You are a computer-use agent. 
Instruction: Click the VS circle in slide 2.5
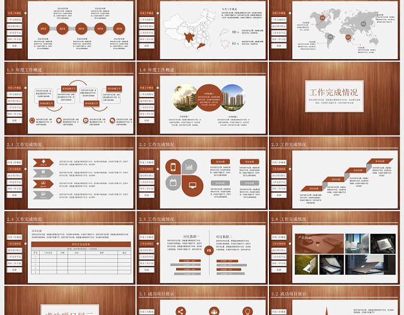209,250
